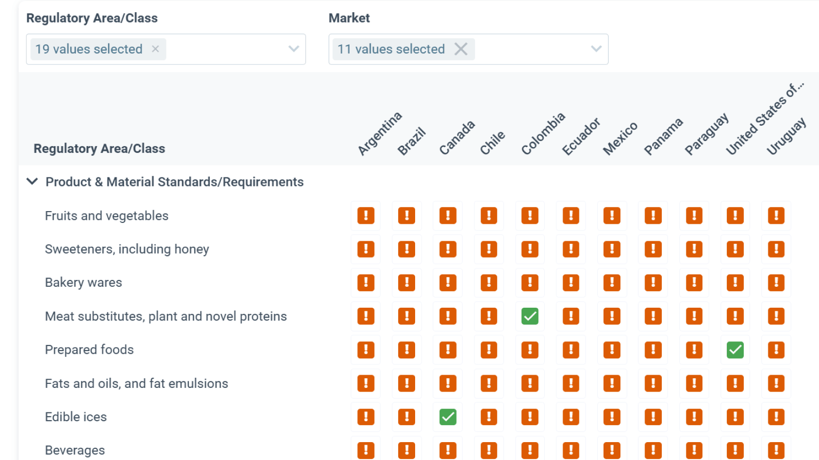Open the Market dropdown arrow
This screenshot has height=460, width=819.
coord(596,49)
